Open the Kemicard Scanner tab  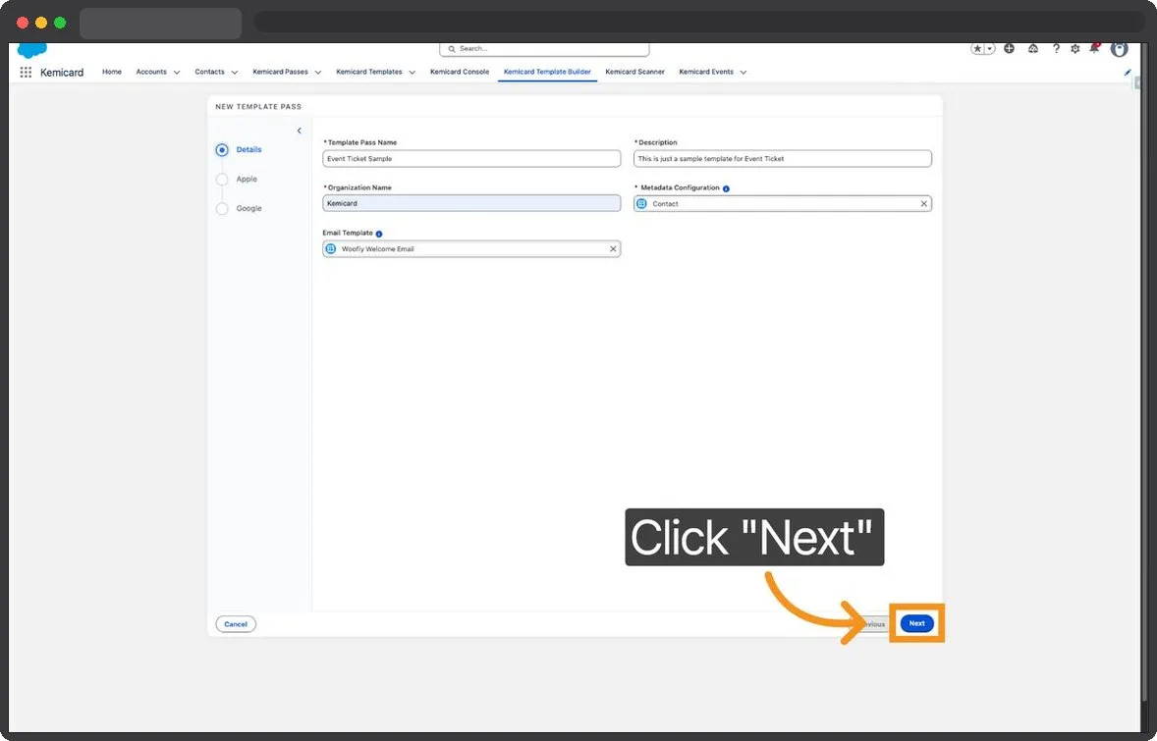[x=634, y=72]
